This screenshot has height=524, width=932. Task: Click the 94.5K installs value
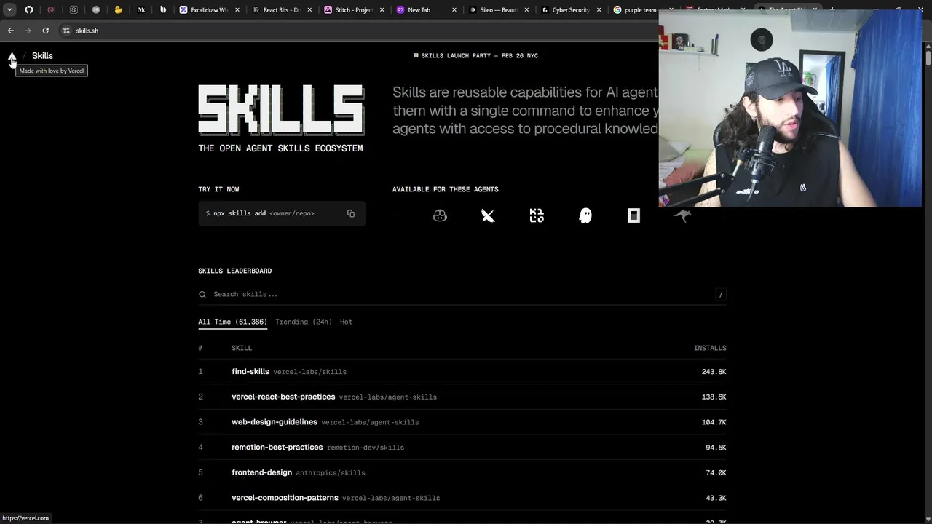pyautogui.click(x=716, y=448)
